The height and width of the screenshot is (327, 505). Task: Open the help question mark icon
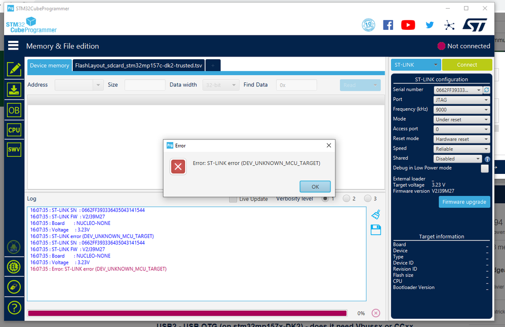(x=14, y=307)
